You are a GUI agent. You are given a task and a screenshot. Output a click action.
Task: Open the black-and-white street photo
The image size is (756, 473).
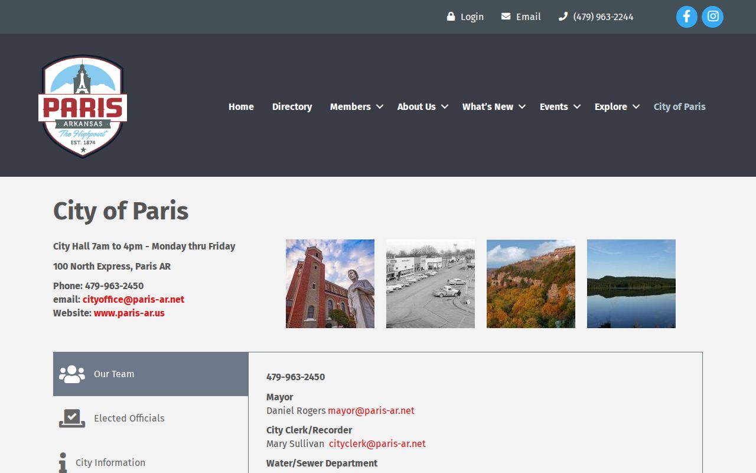[x=431, y=284]
